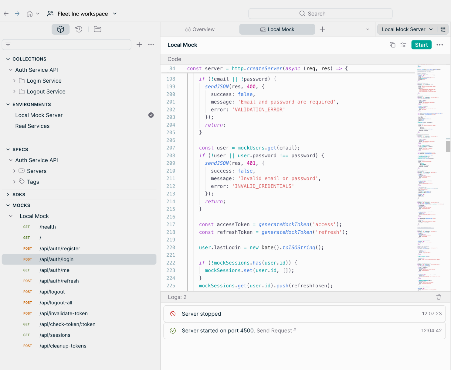This screenshot has height=370, width=451.
Task: Clear logs with the trash icon
Action: [x=439, y=297]
